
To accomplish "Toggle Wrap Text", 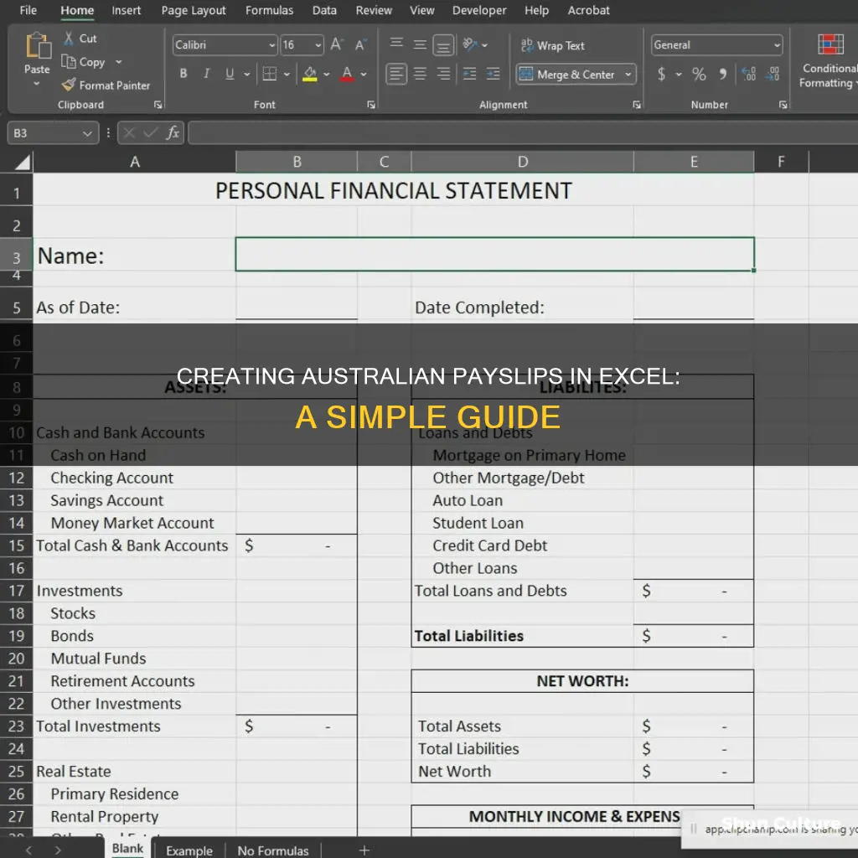I will [553, 45].
